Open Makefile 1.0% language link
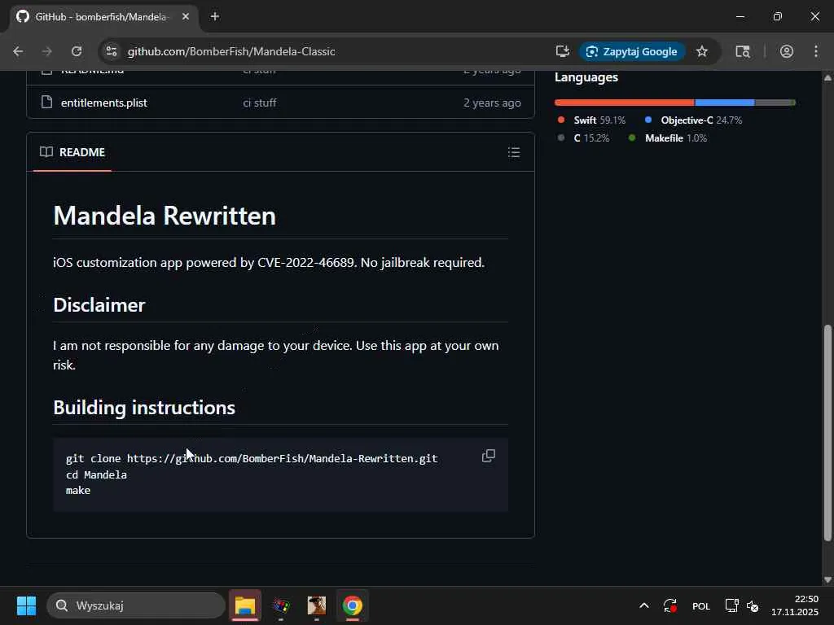This screenshot has width=834, height=625. pos(668,138)
